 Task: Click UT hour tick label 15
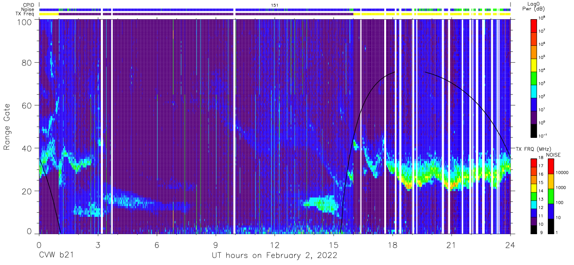point(334,244)
